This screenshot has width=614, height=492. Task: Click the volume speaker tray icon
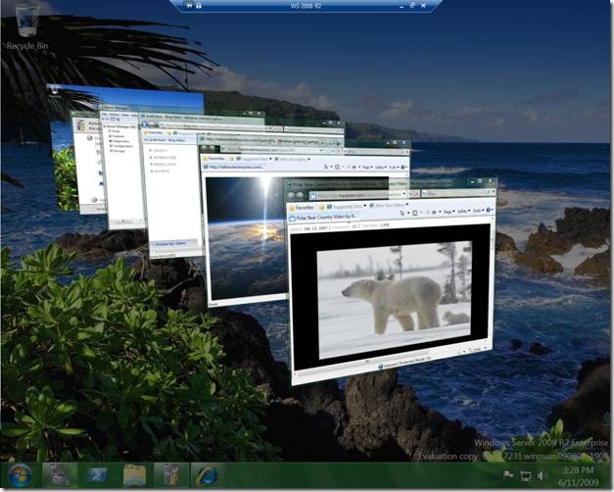[543, 476]
